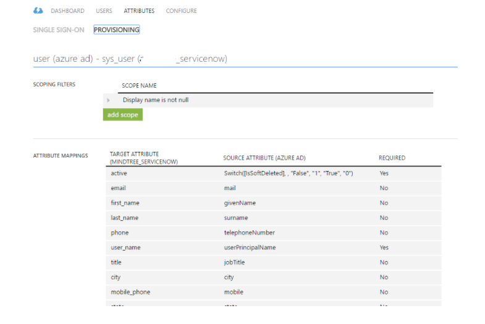Click the email target attribute

pyautogui.click(x=118, y=188)
